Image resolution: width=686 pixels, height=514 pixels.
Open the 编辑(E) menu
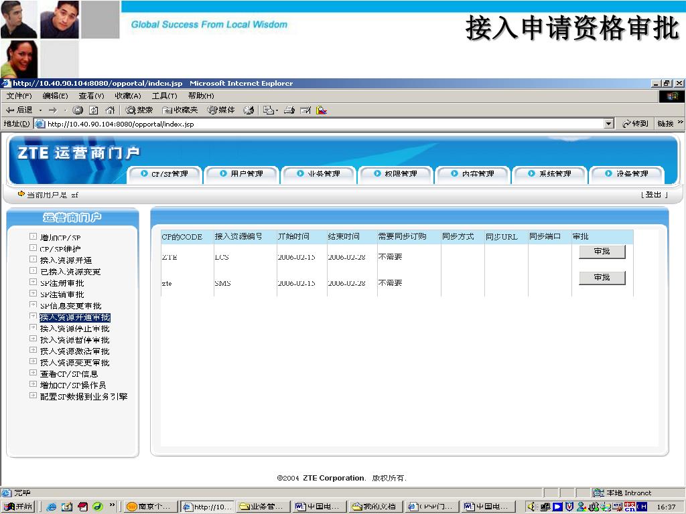click(x=55, y=96)
